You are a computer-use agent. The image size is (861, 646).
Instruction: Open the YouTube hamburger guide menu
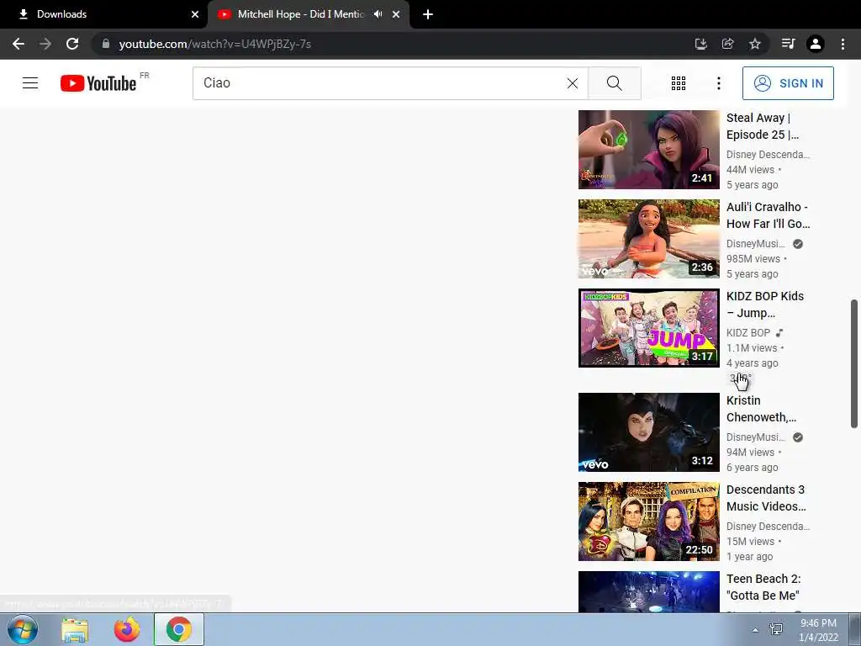(30, 83)
